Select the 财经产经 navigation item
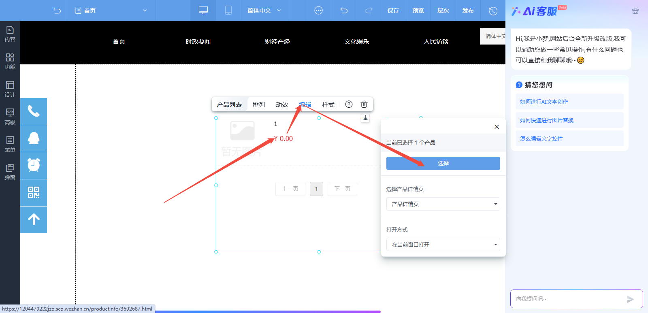648x313 pixels. 277,42
